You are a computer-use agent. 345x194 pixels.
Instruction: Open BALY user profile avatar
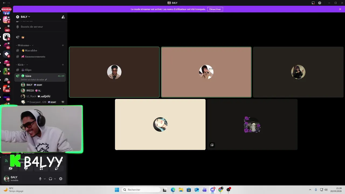(x=6, y=179)
